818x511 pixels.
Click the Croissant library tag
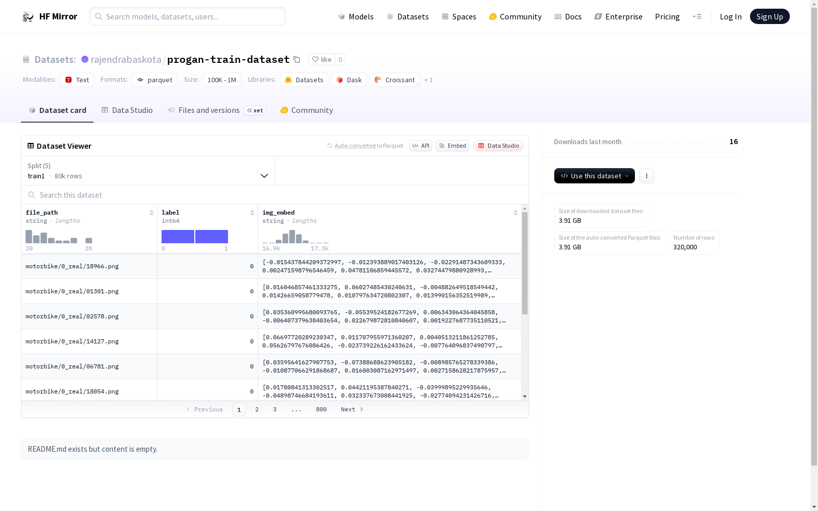click(395, 80)
